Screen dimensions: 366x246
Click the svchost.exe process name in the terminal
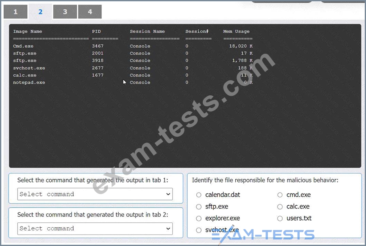(x=29, y=68)
